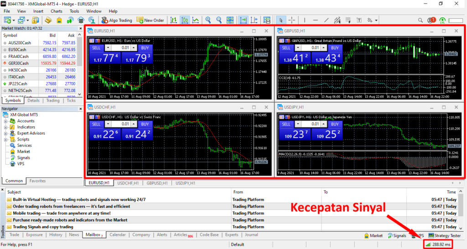This screenshot has width=467, height=249.
Task: Select the vertical line drawing tool
Action: pos(304,20)
